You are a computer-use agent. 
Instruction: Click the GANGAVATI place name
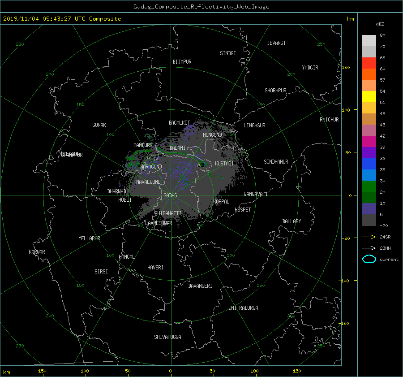pyautogui.click(x=256, y=194)
